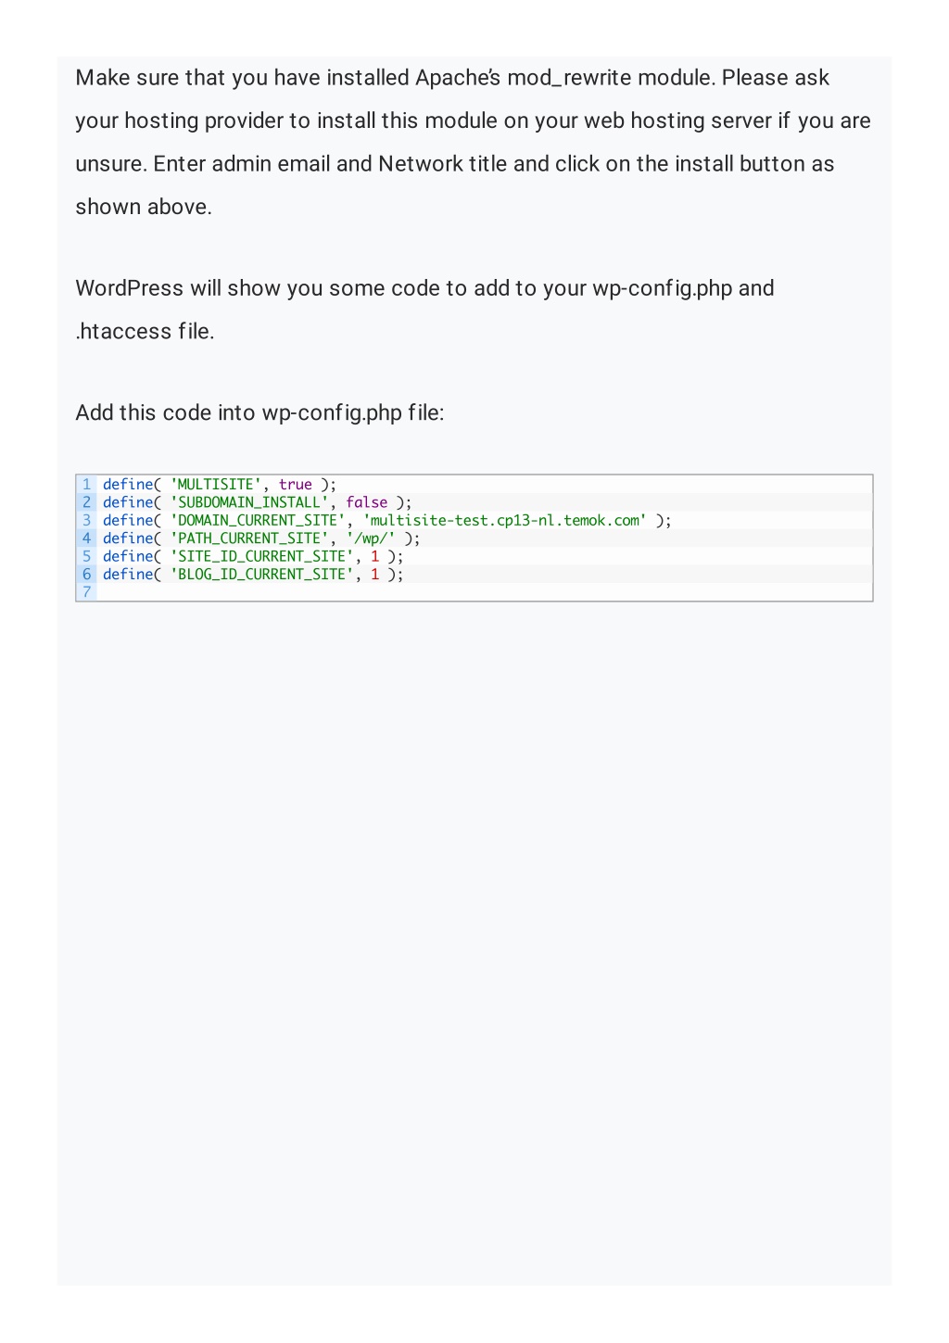Click the 'DOMAIN_CURRENT_SITE' constant
The image size is (949, 1343).
coord(258,521)
